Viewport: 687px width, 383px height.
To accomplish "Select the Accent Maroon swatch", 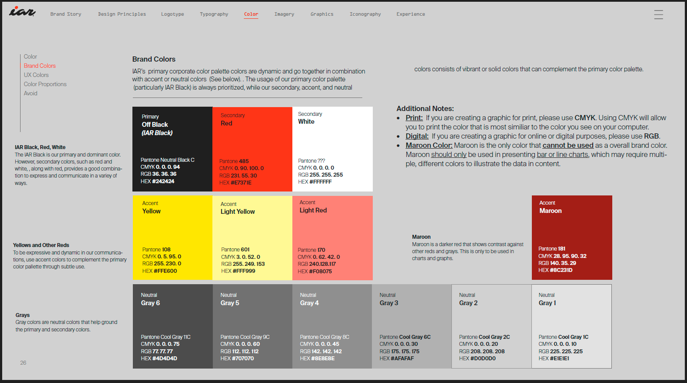I will (572, 237).
